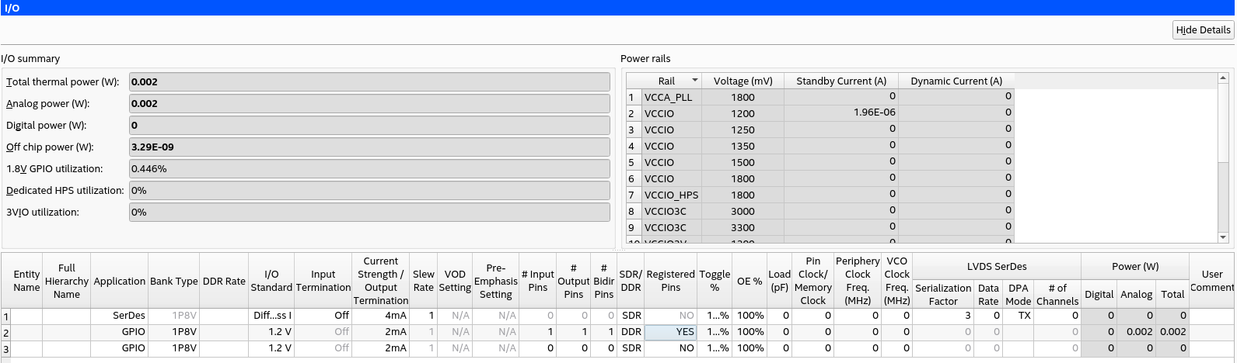Screen dimensions: 1237x363
Task: Open the SerDes application cell in row 1
Action: click(120, 316)
